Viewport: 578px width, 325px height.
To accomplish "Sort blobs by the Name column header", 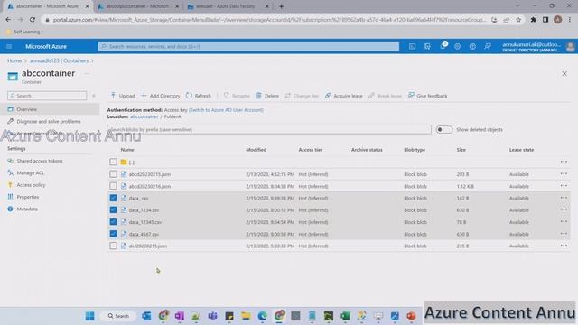I will click(127, 150).
